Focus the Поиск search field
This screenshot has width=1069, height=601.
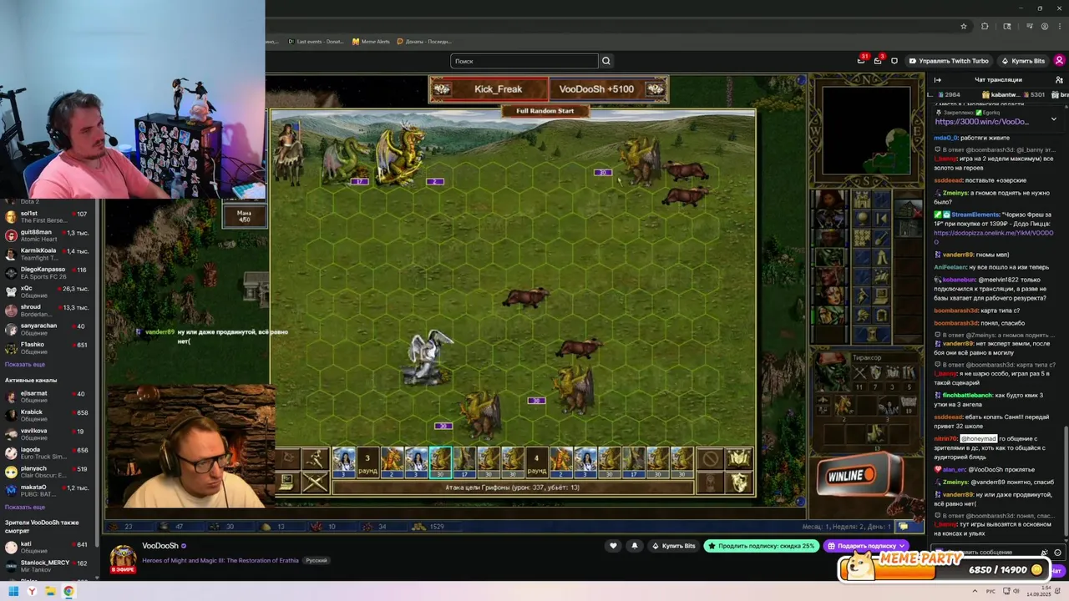click(x=524, y=61)
